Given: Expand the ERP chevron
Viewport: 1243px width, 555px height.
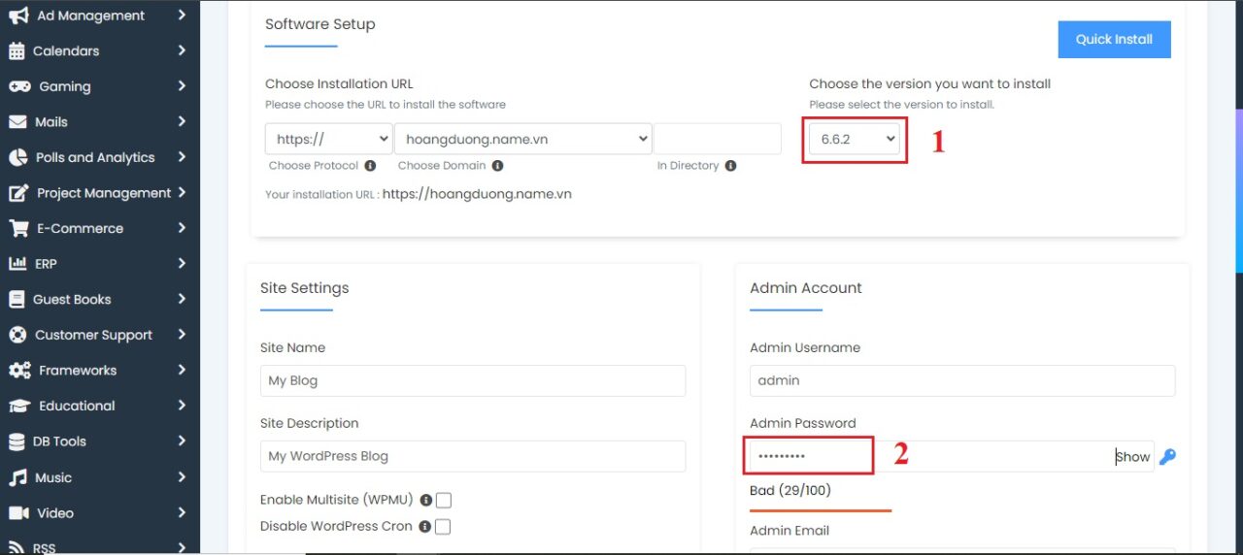Looking at the screenshot, I should (182, 264).
